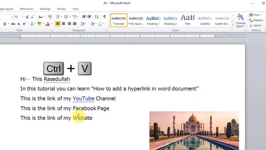
Task: Toggle Underline formatting
Action: [5, 24]
